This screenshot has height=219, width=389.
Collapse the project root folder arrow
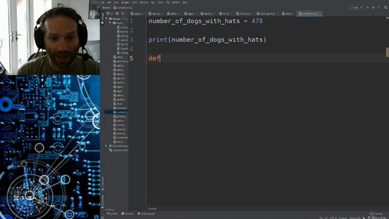tap(106, 19)
